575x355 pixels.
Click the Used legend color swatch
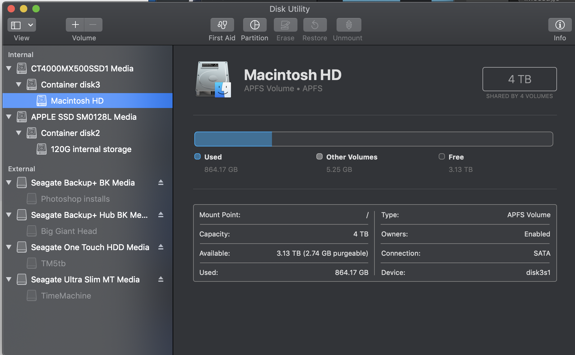(197, 156)
